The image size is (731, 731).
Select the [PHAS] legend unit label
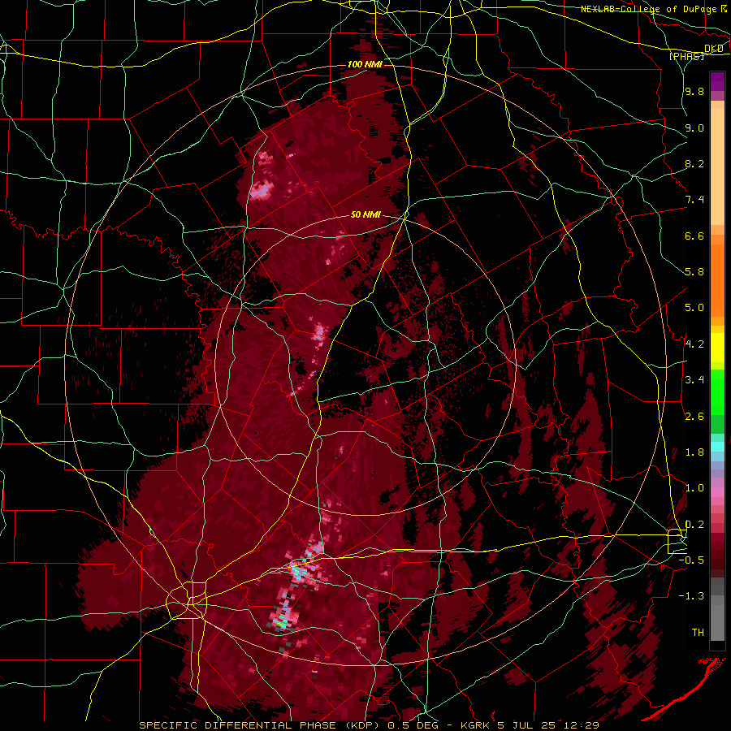click(687, 57)
